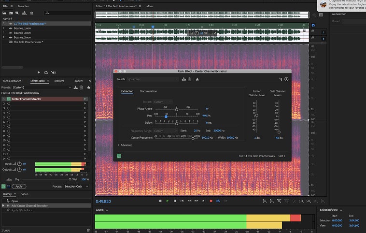Switch to the Discrimination tab
366x233 pixels.
[x=148, y=91]
